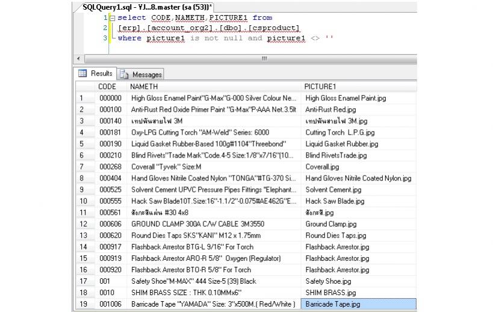Image resolution: width=493 pixels, height=312 pixels.
Task: Click the 'Liquid Gasket Rubber-Based 100g' name cell
Action: pyautogui.click(x=214, y=144)
